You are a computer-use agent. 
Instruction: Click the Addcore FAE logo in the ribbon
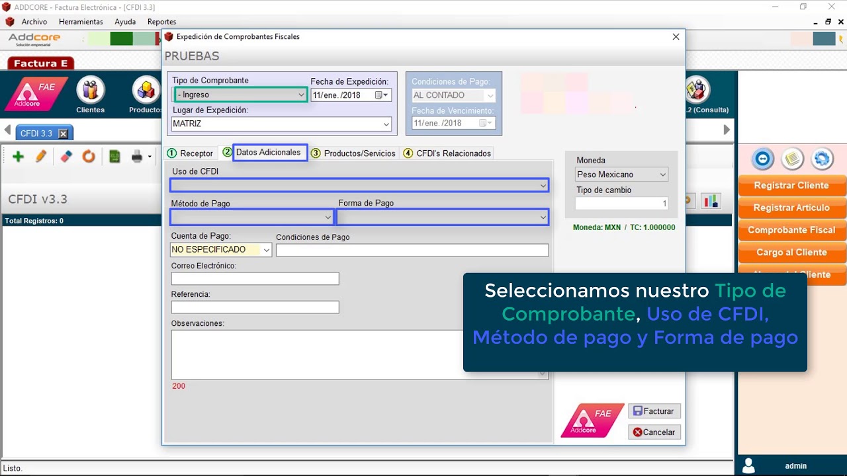37,95
